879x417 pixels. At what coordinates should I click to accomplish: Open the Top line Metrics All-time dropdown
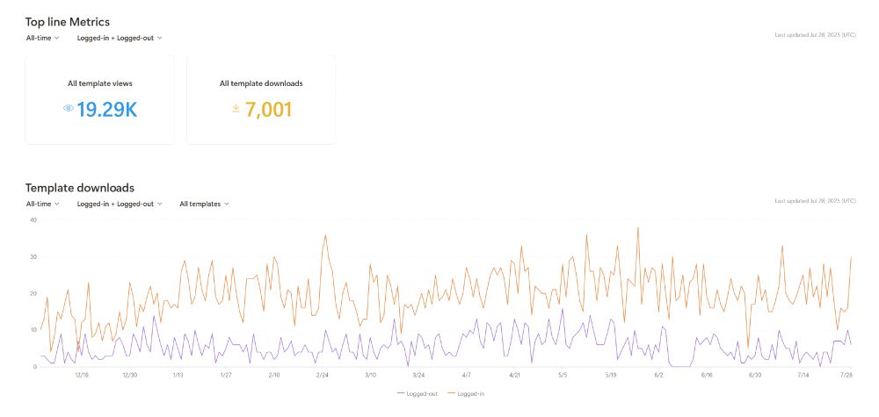click(x=42, y=38)
